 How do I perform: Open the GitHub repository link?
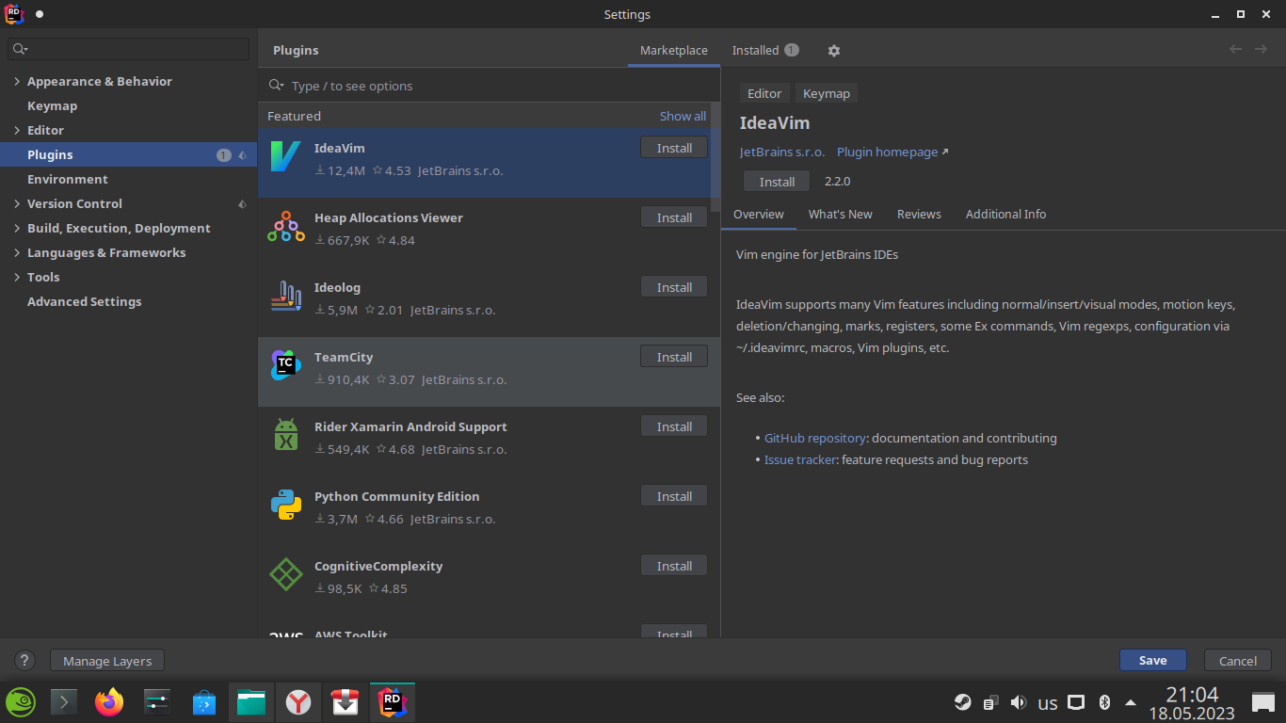pos(814,439)
